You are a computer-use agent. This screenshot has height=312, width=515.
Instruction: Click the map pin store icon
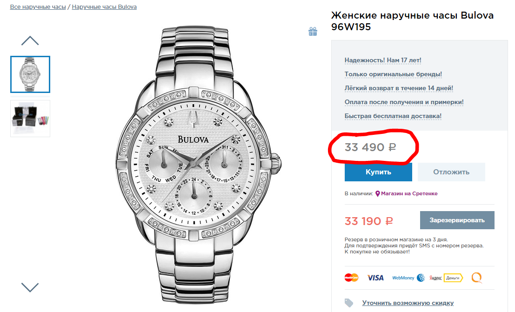(x=378, y=193)
